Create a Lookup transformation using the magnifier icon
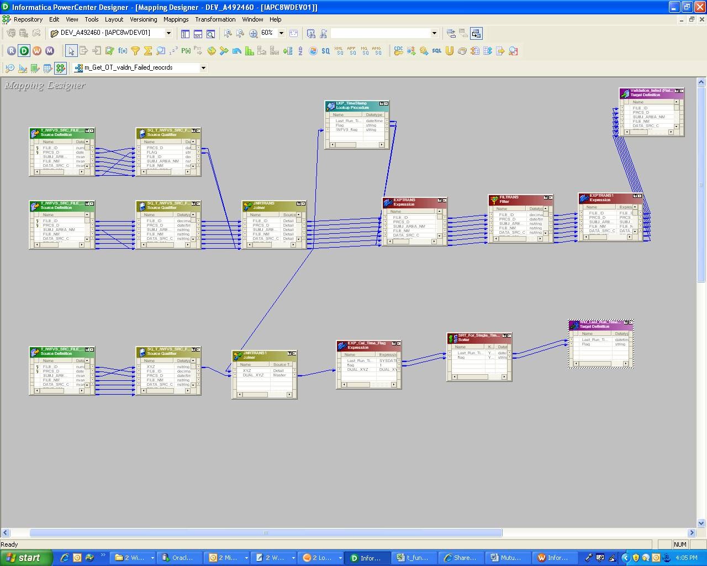This screenshot has height=566, width=707. (x=160, y=51)
